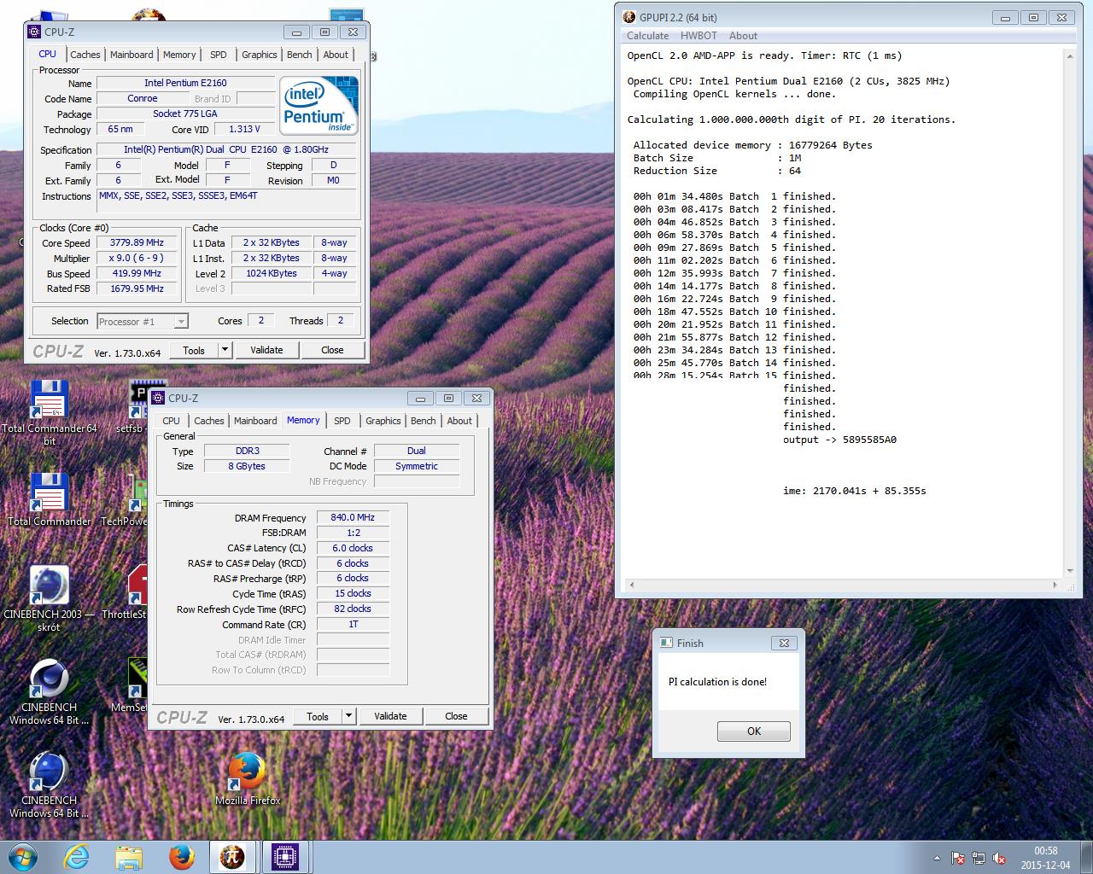
Task: Launch CINEBENCH 2003 shortcut on desktop
Action: click(49, 597)
